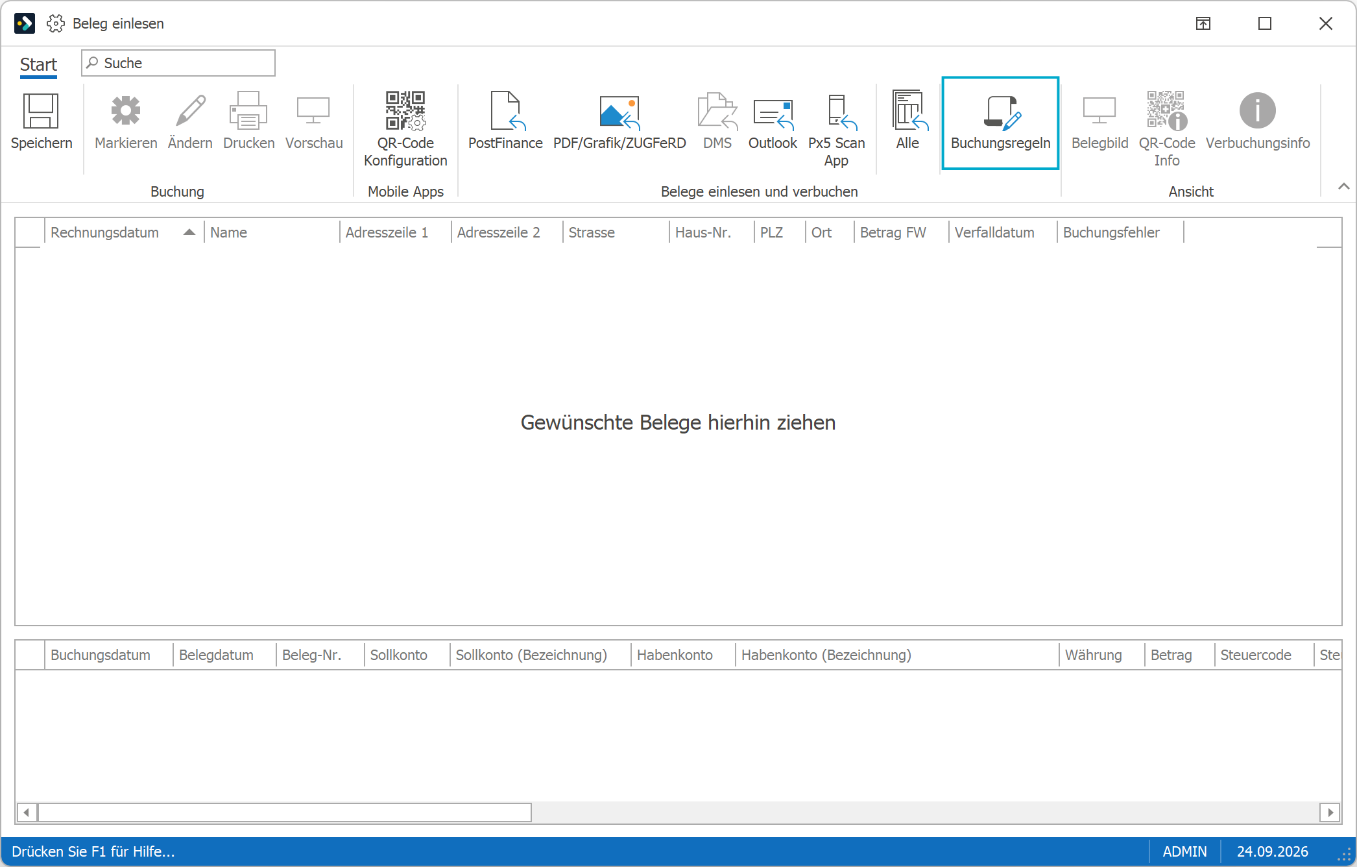Open QR-Code Konfiguration

[x=405, y=128]
